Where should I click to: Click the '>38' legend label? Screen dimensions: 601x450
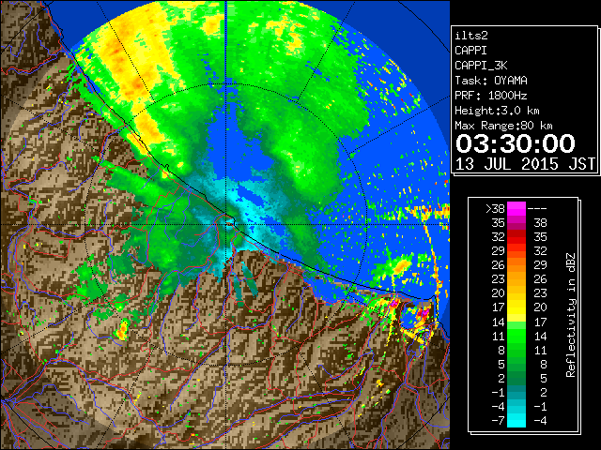pyautogui.click(x=495, y=208)
